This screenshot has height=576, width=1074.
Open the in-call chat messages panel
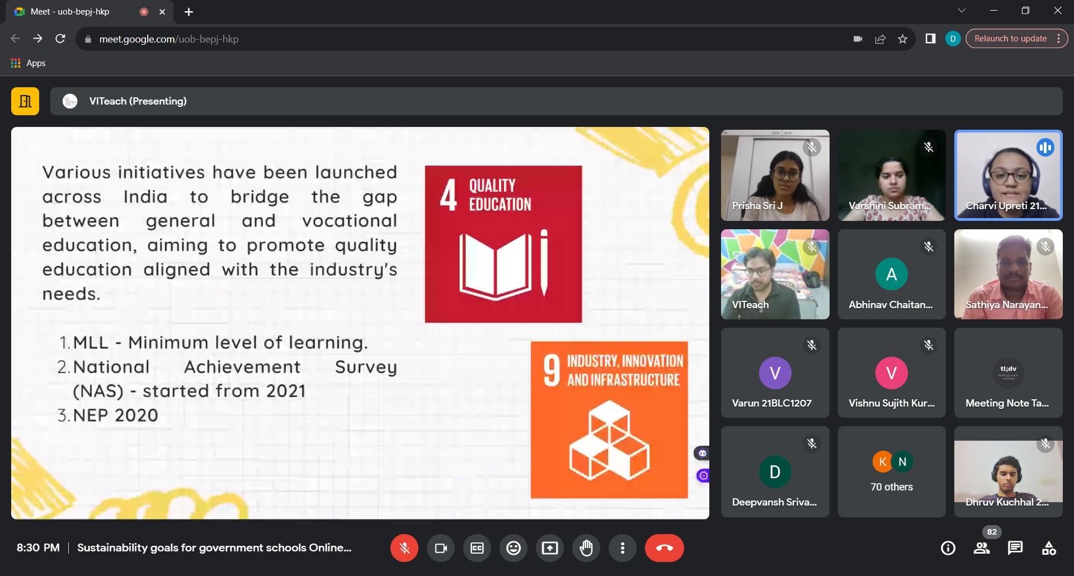pos(1015,548)
